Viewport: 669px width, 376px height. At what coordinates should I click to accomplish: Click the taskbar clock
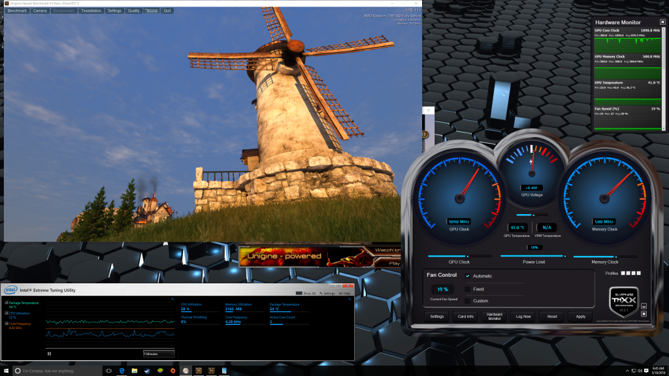coord(658,371)
